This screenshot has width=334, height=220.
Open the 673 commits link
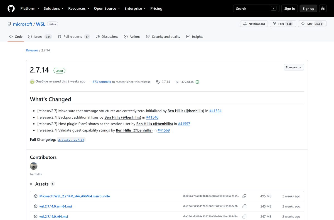[x=102, y=82]
